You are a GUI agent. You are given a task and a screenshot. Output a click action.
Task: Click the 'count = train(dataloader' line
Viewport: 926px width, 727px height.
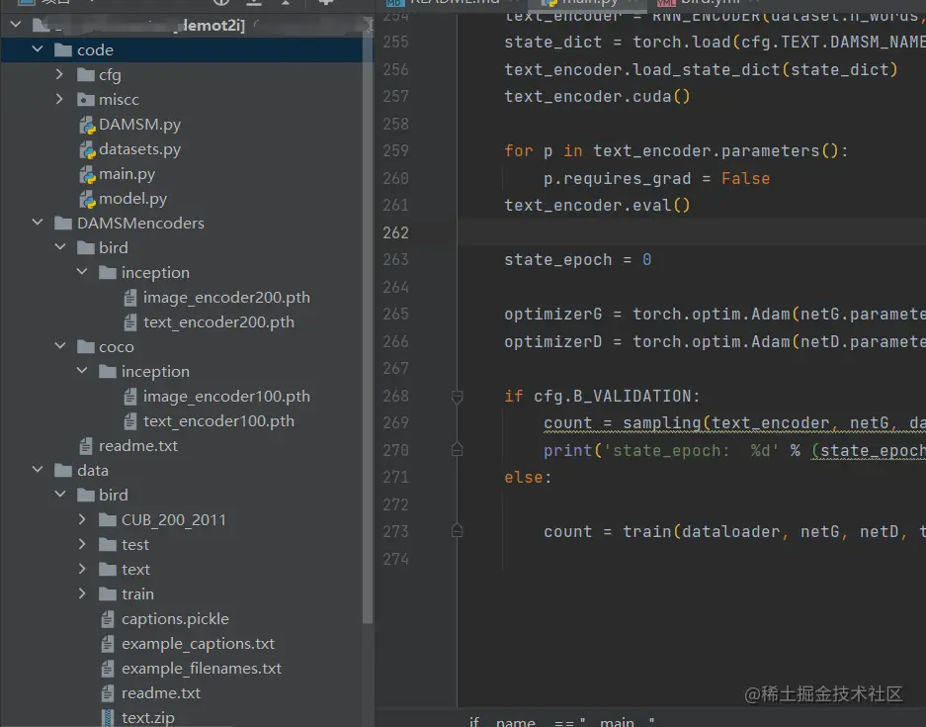734,532
